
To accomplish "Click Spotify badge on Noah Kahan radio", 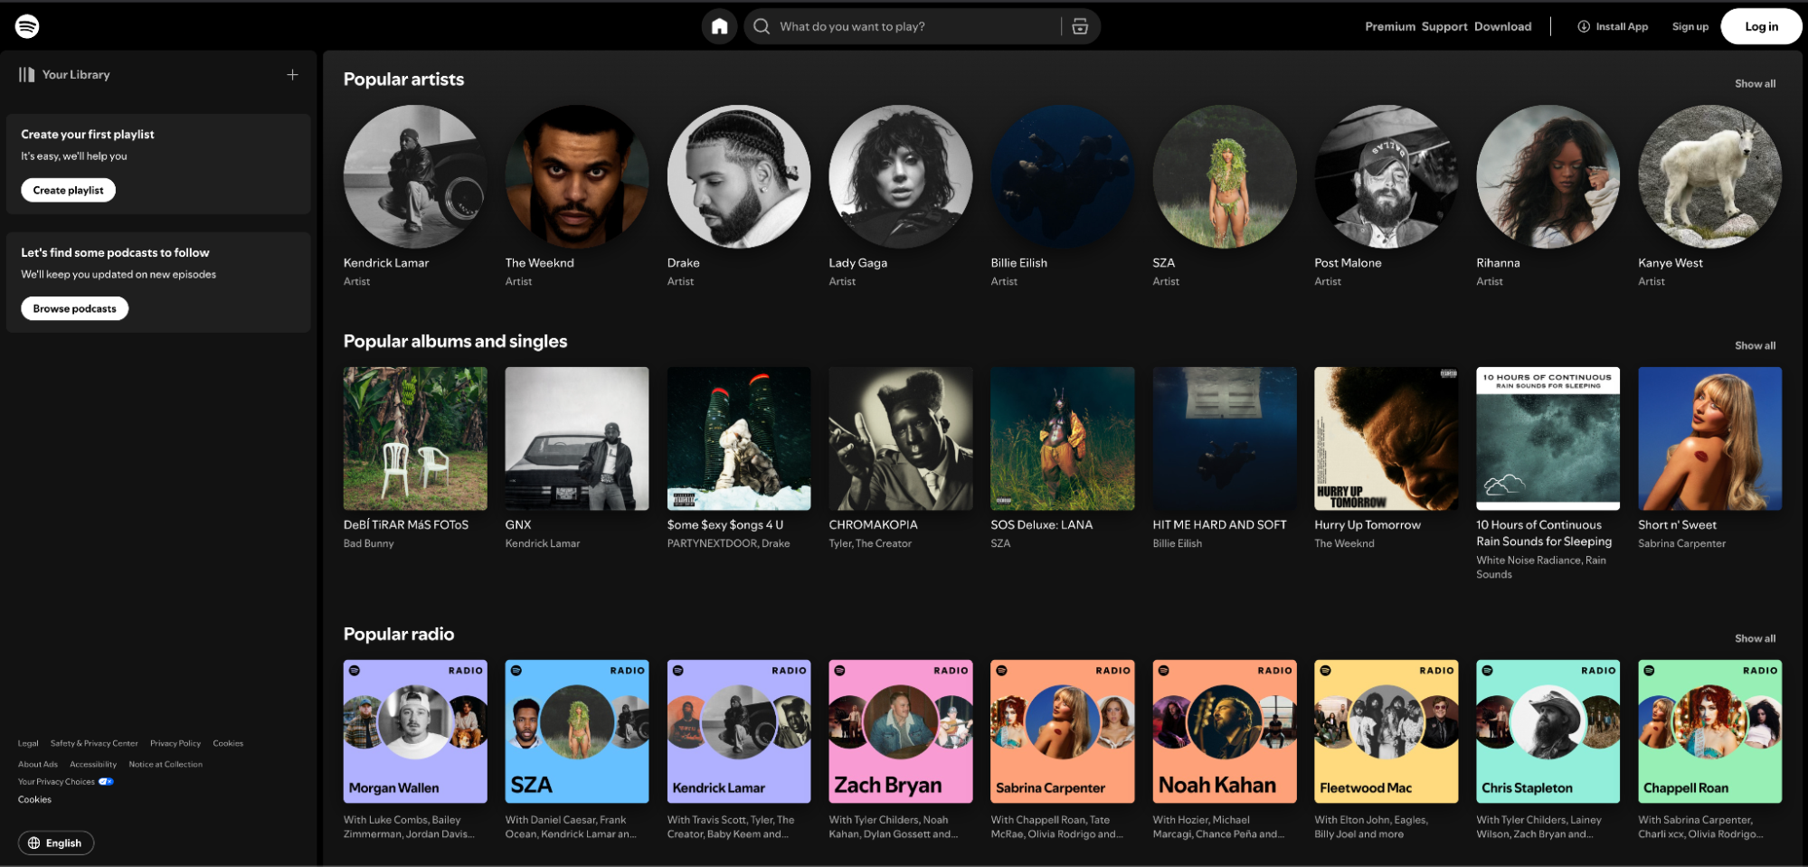I will click(1164, 671).
